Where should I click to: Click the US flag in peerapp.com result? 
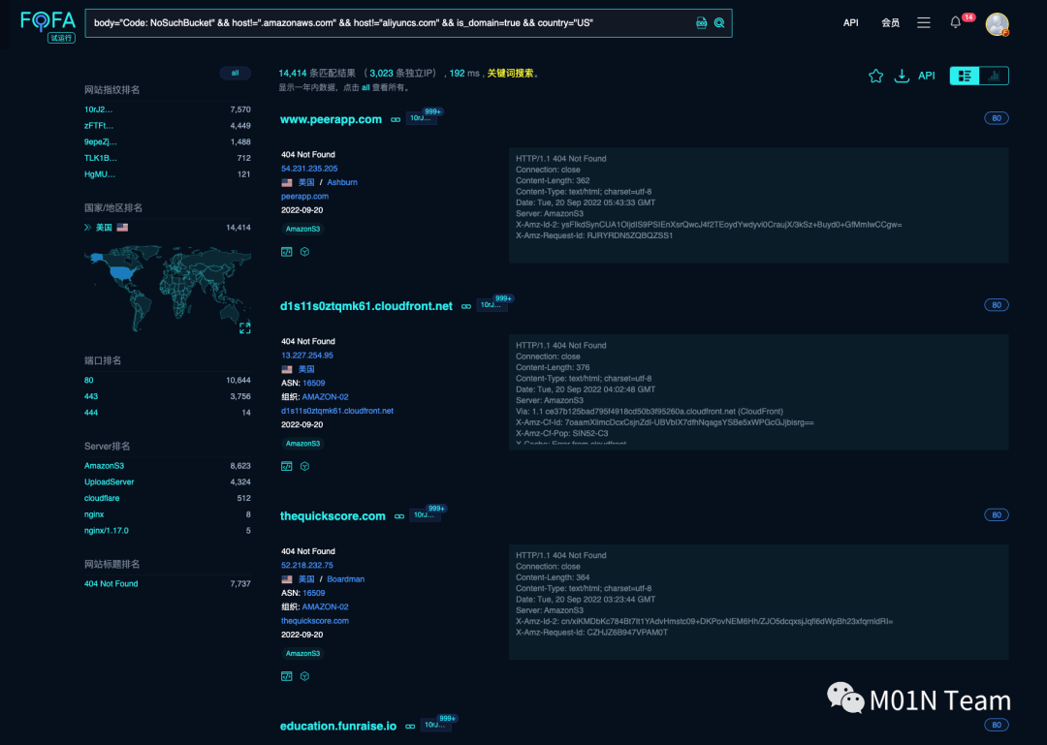coord(286,182)
